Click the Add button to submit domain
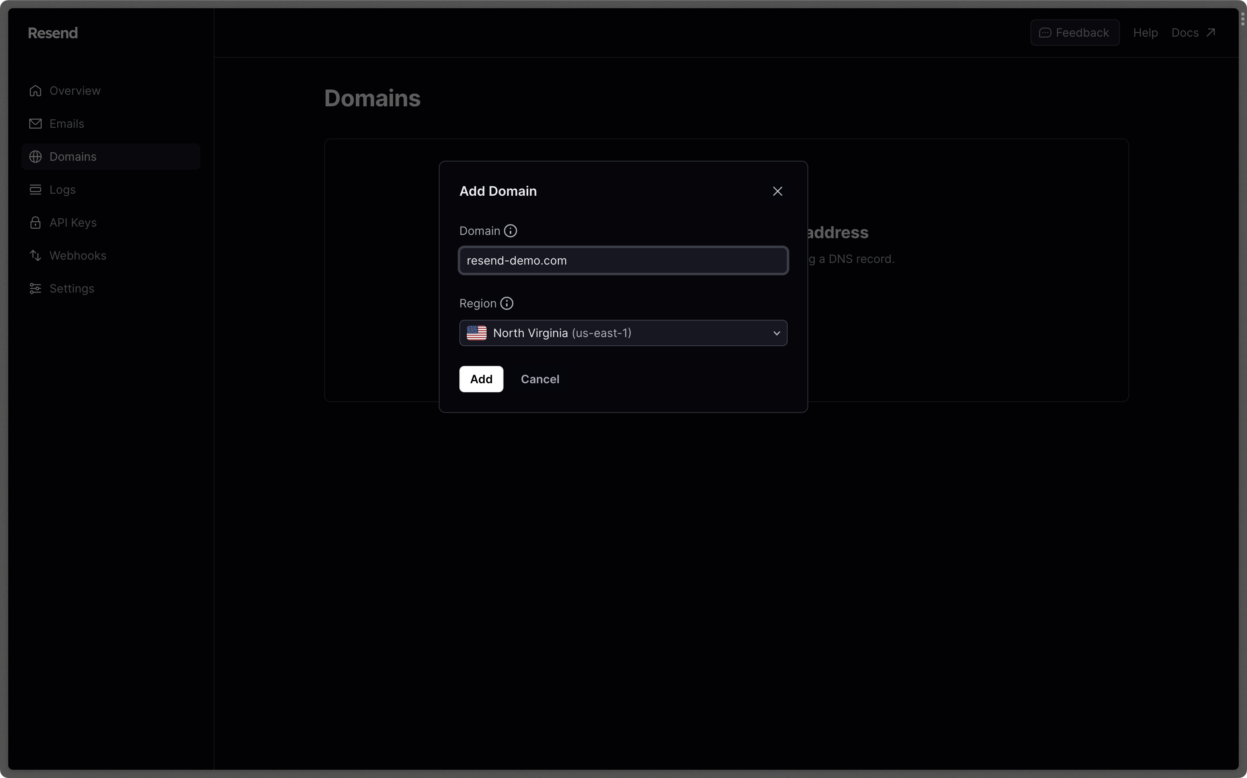Viewport: 1247px width, 778px height. (x=480, y=379)
